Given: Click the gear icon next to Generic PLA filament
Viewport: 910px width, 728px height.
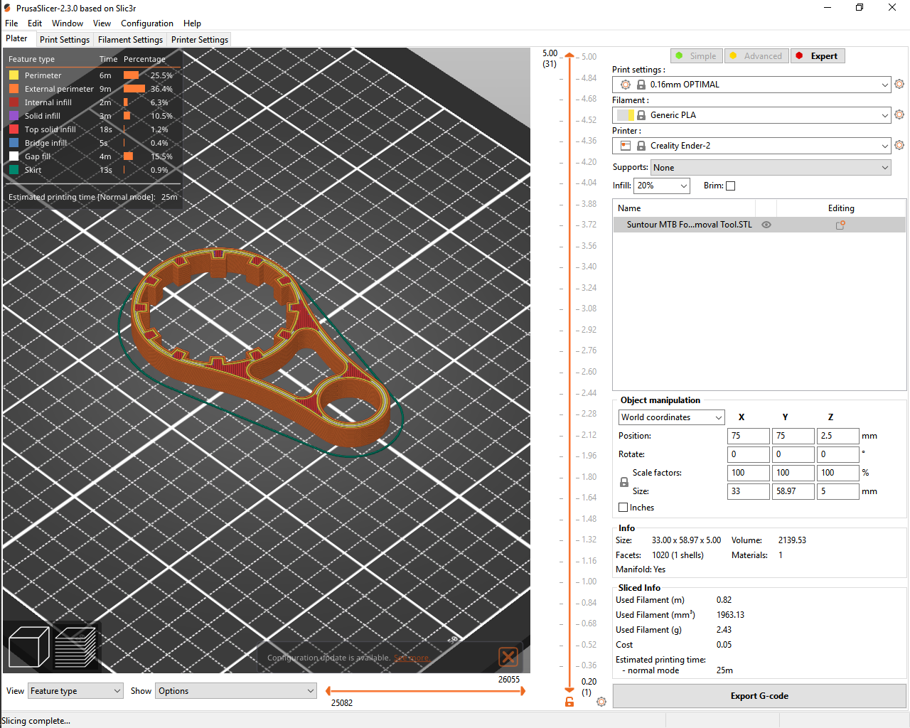Looking at the screenshot, I should point(899,114).
